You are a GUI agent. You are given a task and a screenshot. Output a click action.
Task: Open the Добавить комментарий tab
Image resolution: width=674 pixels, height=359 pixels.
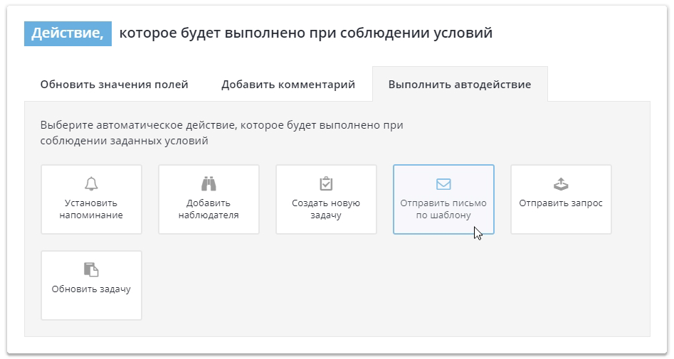[288, 85]
